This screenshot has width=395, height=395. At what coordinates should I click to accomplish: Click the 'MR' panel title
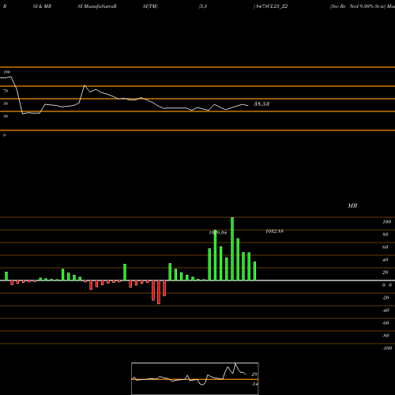[x=352, y=205]
